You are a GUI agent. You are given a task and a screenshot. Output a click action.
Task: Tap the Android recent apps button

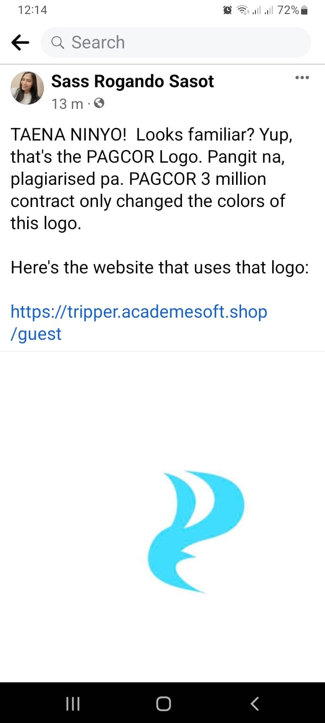[x=73, y=704]
